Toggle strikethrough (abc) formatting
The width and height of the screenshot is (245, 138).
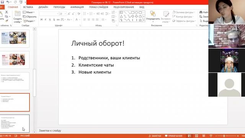click(58, 20)
